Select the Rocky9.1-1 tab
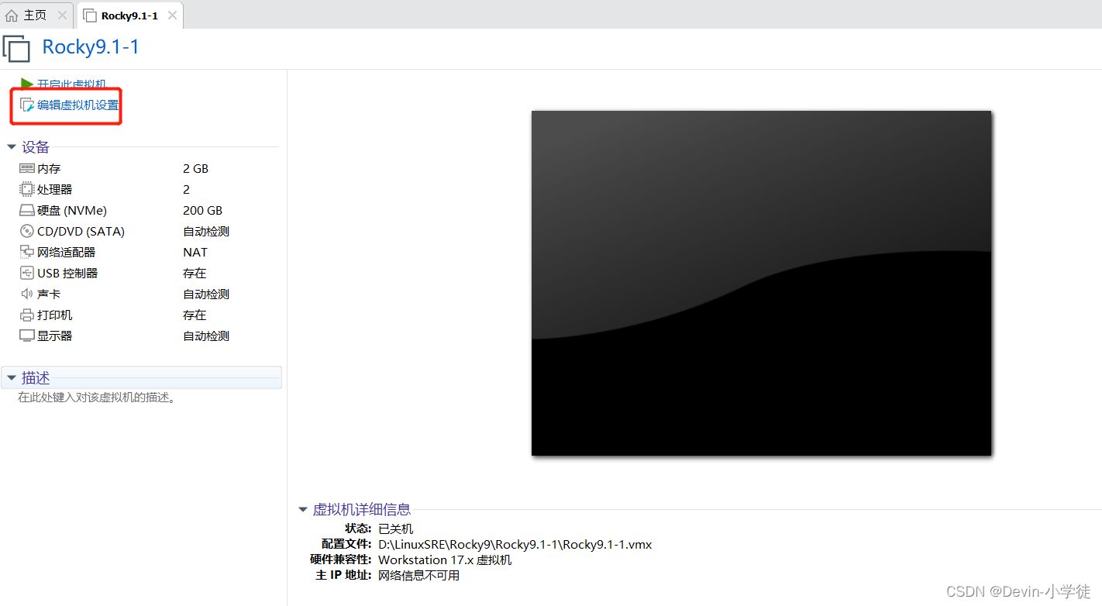The width and height of the screenshot is (1102, 606). coord(129,15)
